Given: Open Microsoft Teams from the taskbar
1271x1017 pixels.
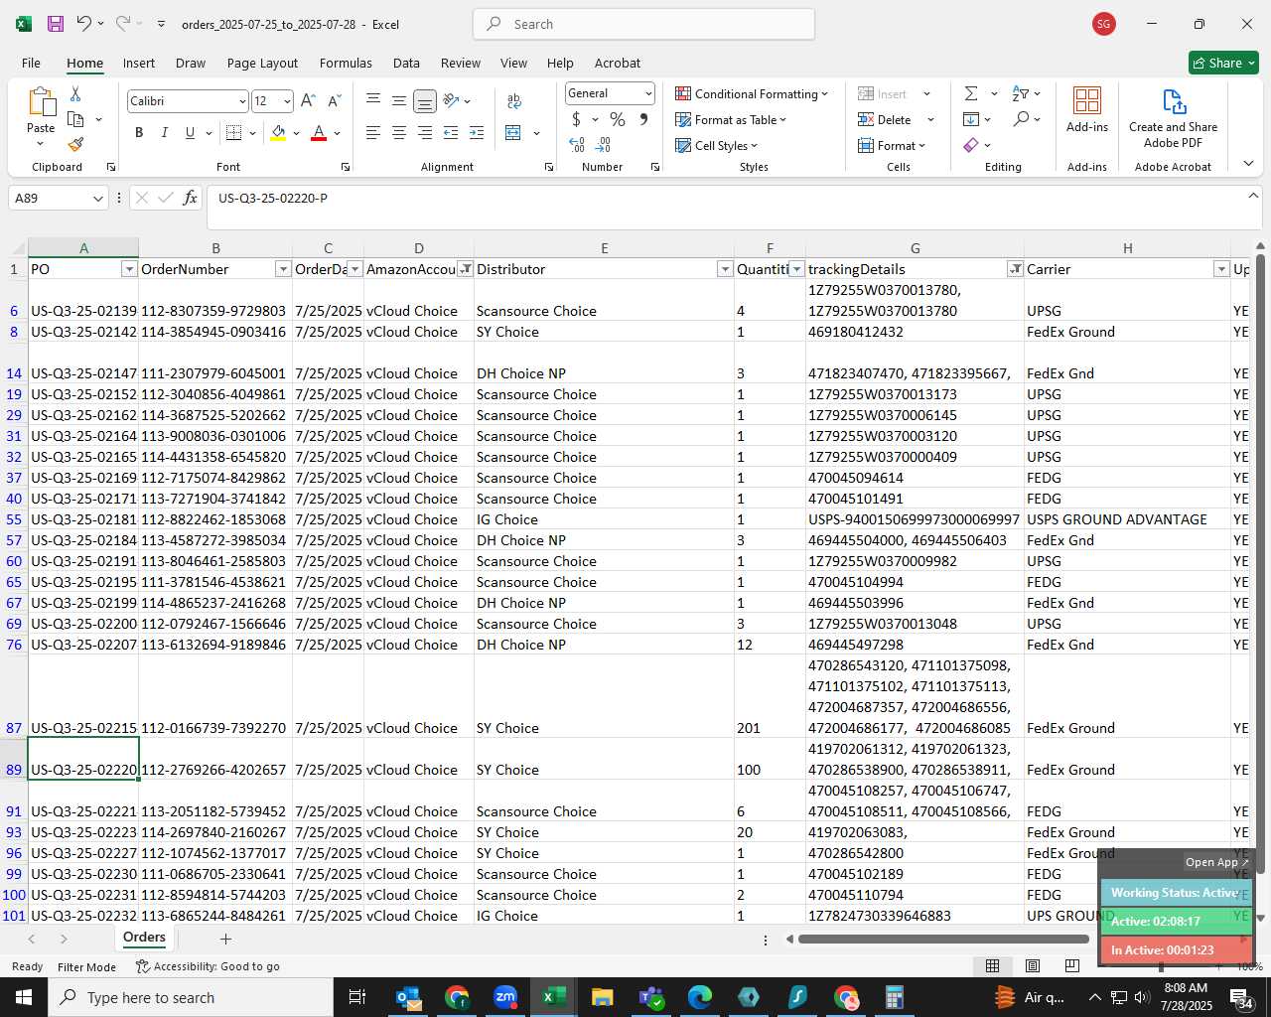Looking at the screenshot, I should coord(651,997).
